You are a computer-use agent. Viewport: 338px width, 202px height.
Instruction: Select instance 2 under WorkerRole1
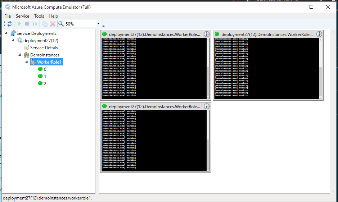tap(45, 83)
